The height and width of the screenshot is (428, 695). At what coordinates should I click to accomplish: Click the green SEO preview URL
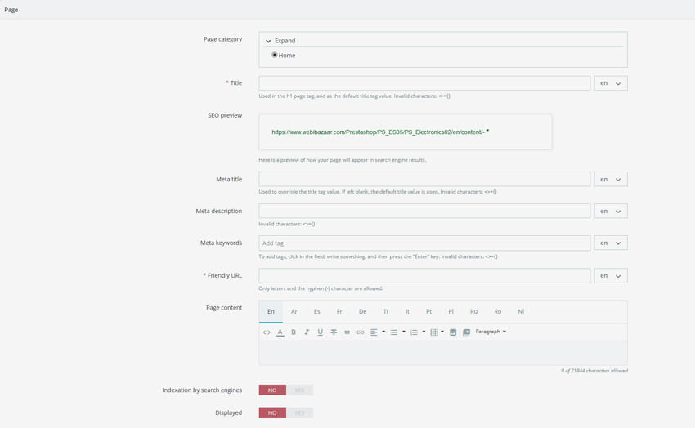pyautogui.click(x=378, y=132)
